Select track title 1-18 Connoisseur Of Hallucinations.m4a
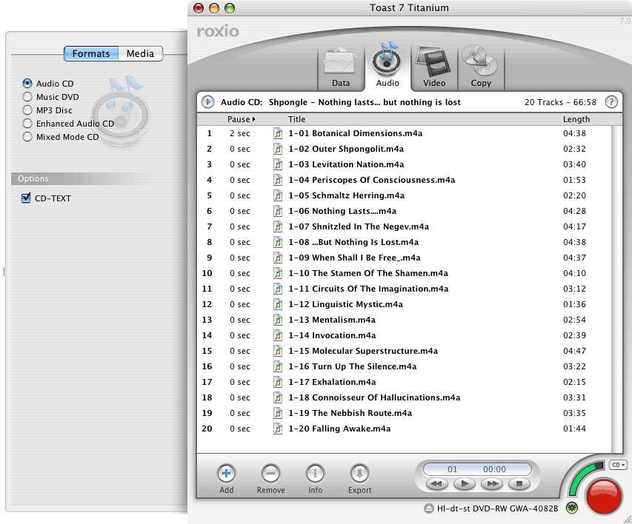The height and width of the screenshot is (524, 632). [x=374, y=397]
